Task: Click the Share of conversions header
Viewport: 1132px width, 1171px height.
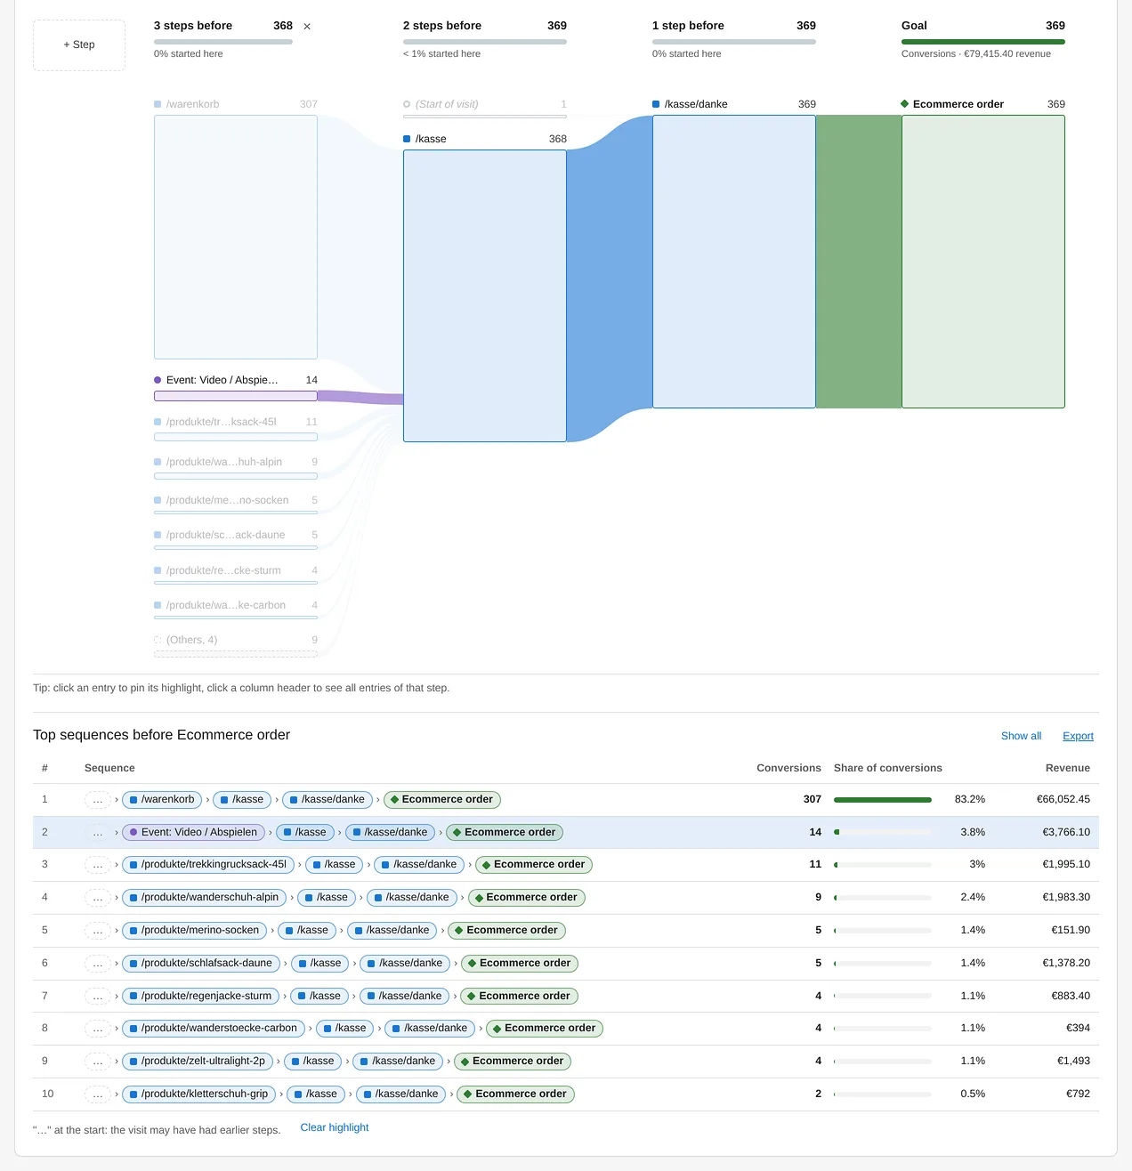Action: (888, 768)
